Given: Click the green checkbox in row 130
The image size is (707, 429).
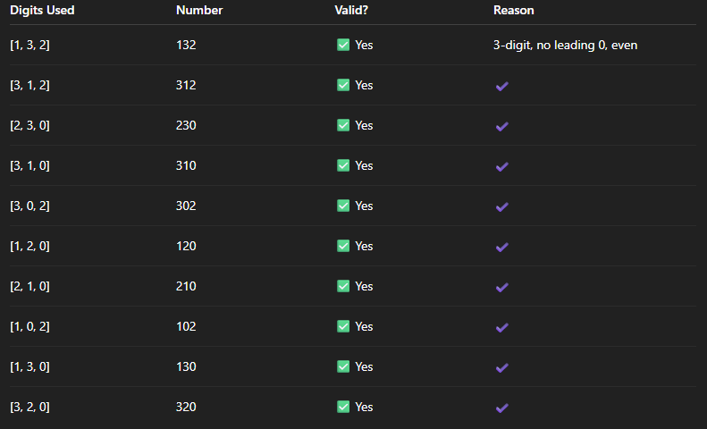Looking at the screenshot, I should coord(343,366).
